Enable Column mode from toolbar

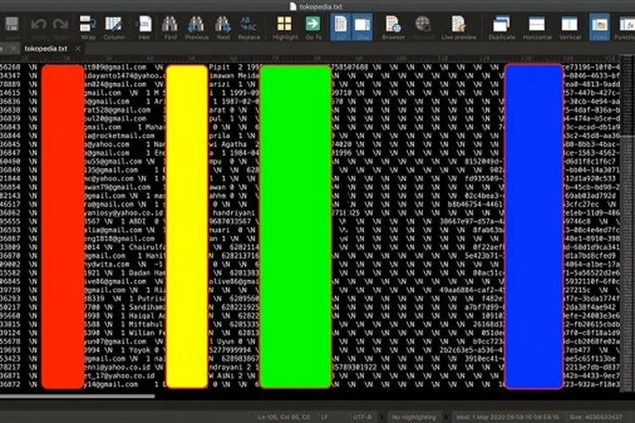[113, 27]
